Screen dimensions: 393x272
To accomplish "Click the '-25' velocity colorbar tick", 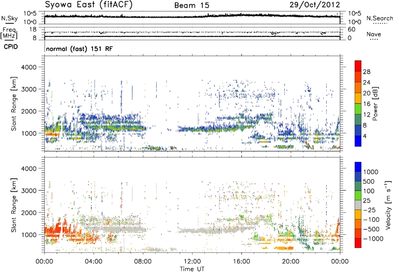I will click(369, 210).
